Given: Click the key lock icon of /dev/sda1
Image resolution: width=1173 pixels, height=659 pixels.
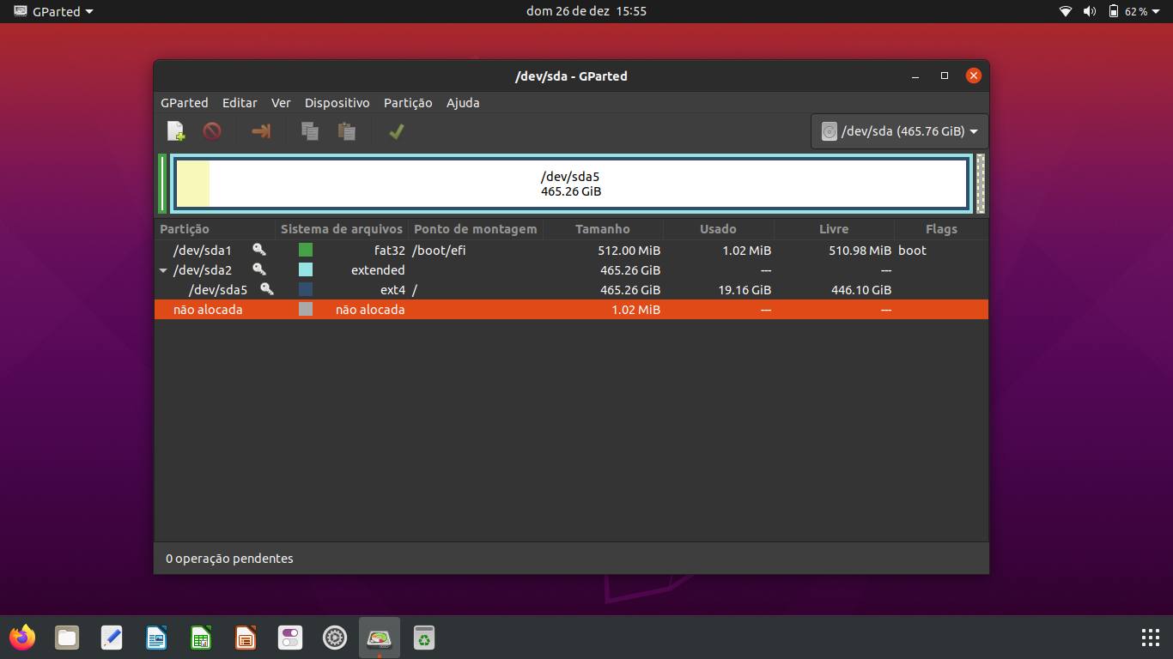Looking at the screenshot, I should click(x=259, y=250).
